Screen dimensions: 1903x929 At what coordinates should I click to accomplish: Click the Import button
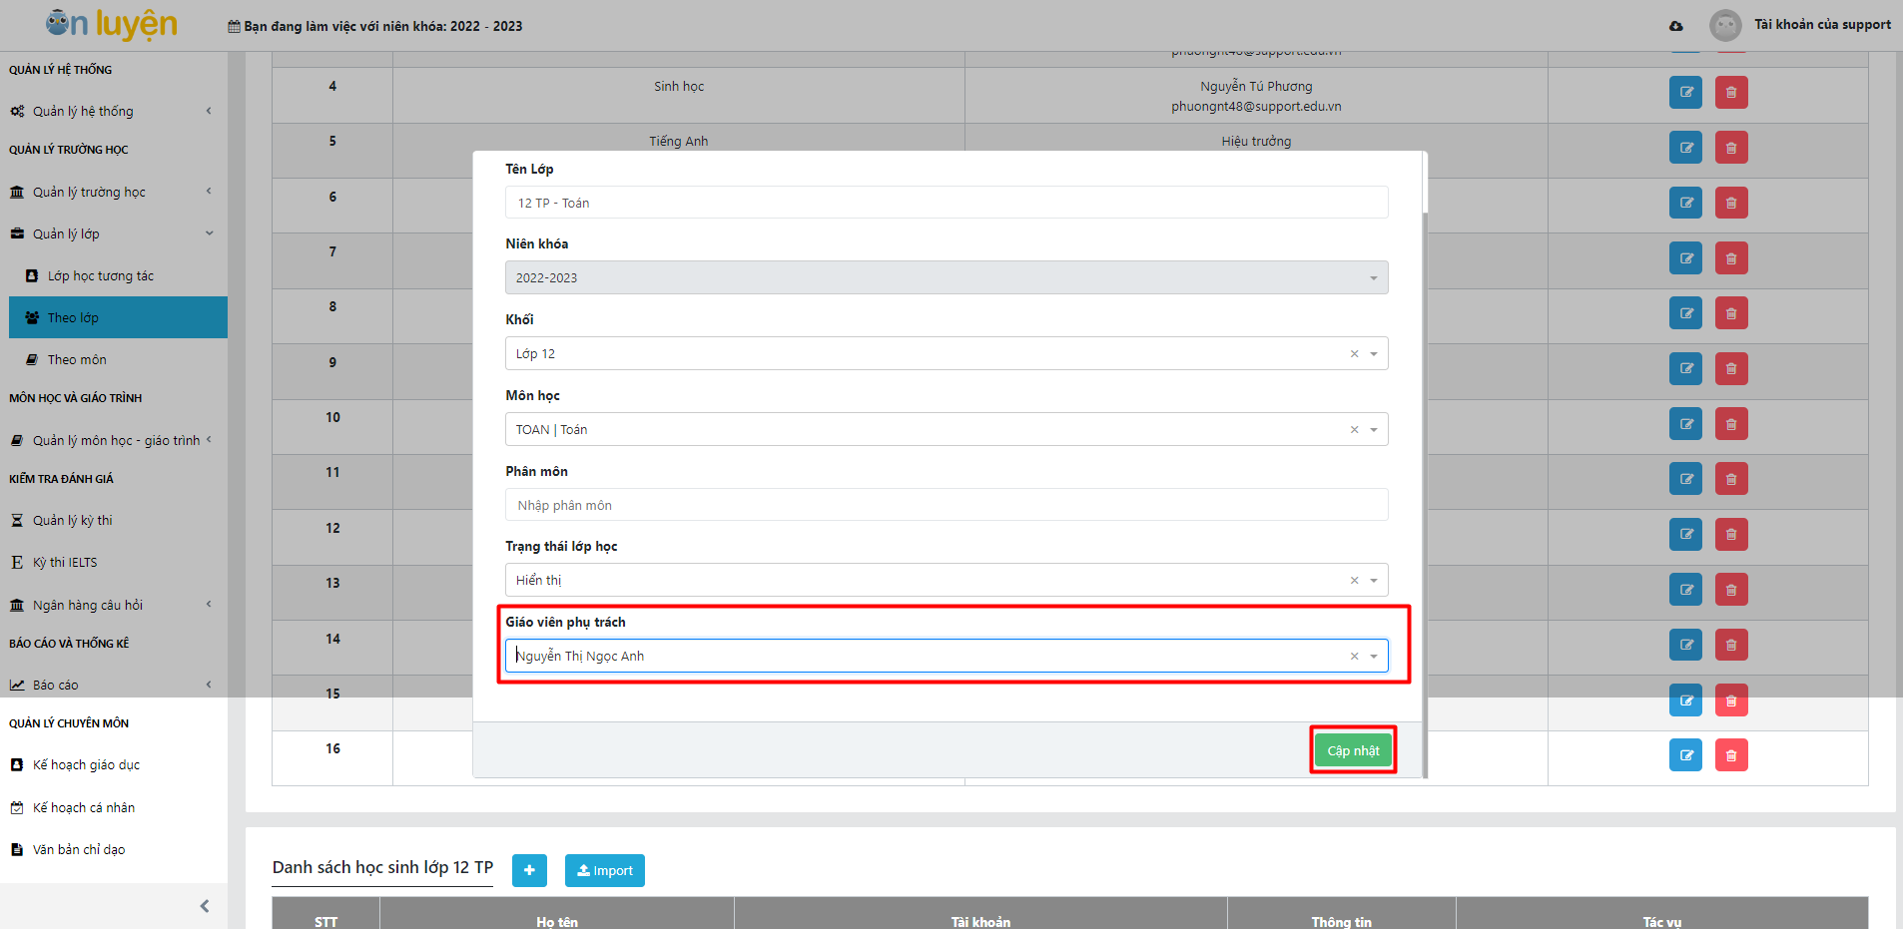pos(604,870)
